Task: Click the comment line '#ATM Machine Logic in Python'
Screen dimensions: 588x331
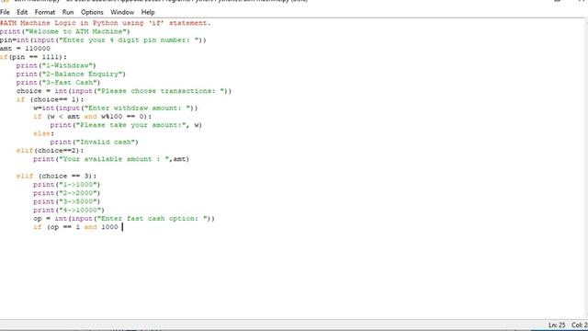Action: 106,23
